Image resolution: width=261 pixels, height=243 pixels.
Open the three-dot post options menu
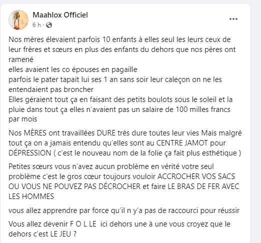point(233,19)
